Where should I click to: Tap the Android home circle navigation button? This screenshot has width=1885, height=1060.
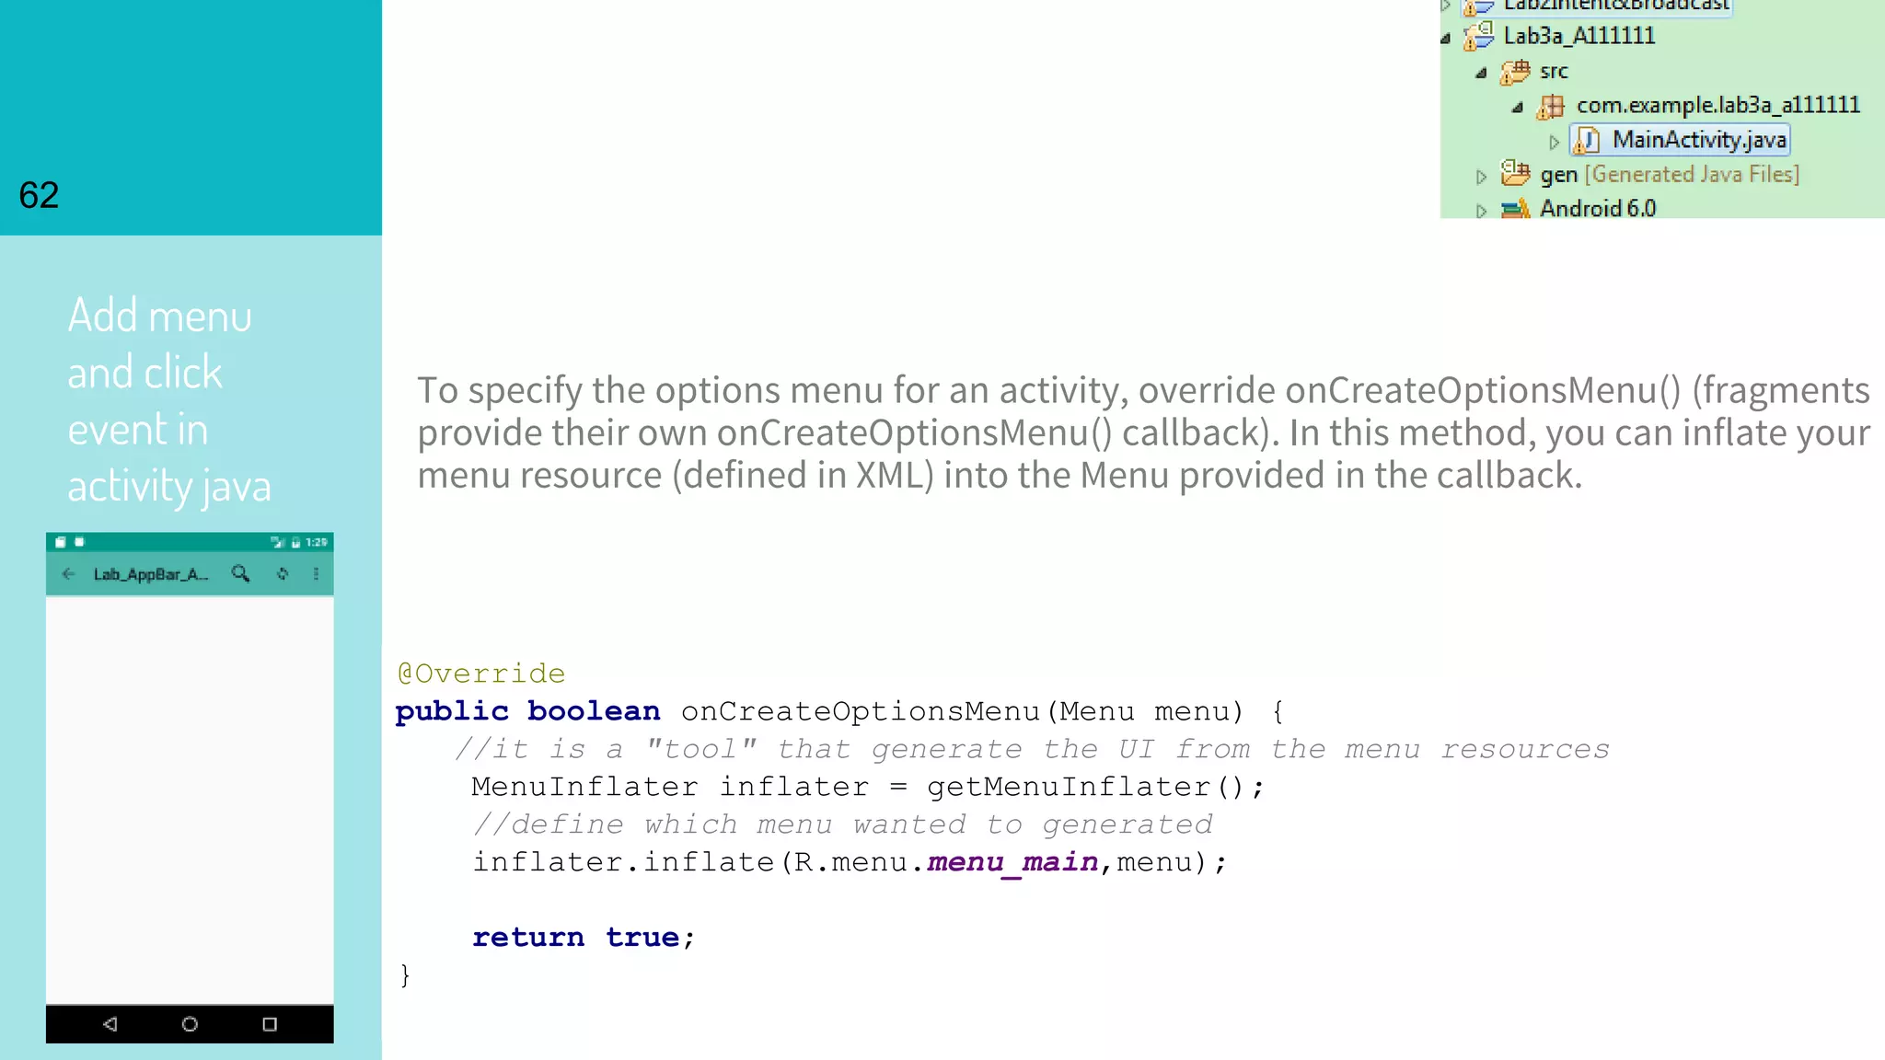(x=190, y=1024)
